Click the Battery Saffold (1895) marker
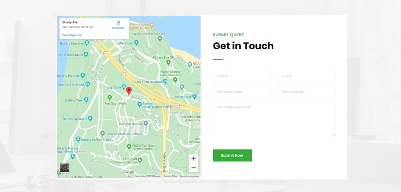 point(78,139)
